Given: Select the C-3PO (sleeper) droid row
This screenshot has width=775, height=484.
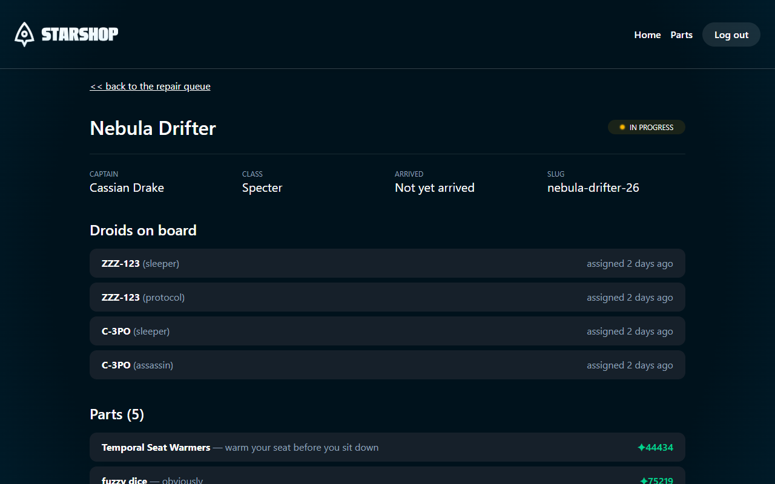Looking at the screenshot, I should point(387,331).
